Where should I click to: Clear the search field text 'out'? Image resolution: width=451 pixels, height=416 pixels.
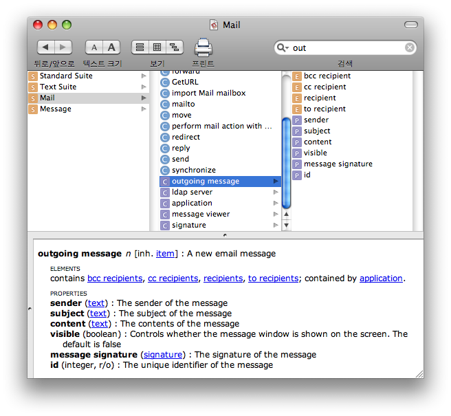[410, 47]
